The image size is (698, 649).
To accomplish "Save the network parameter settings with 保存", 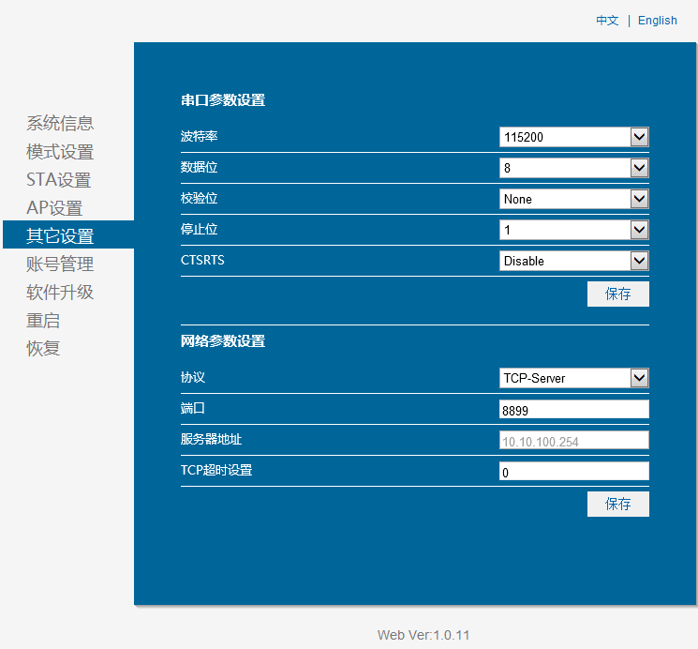I will click(x=617, y=504).
